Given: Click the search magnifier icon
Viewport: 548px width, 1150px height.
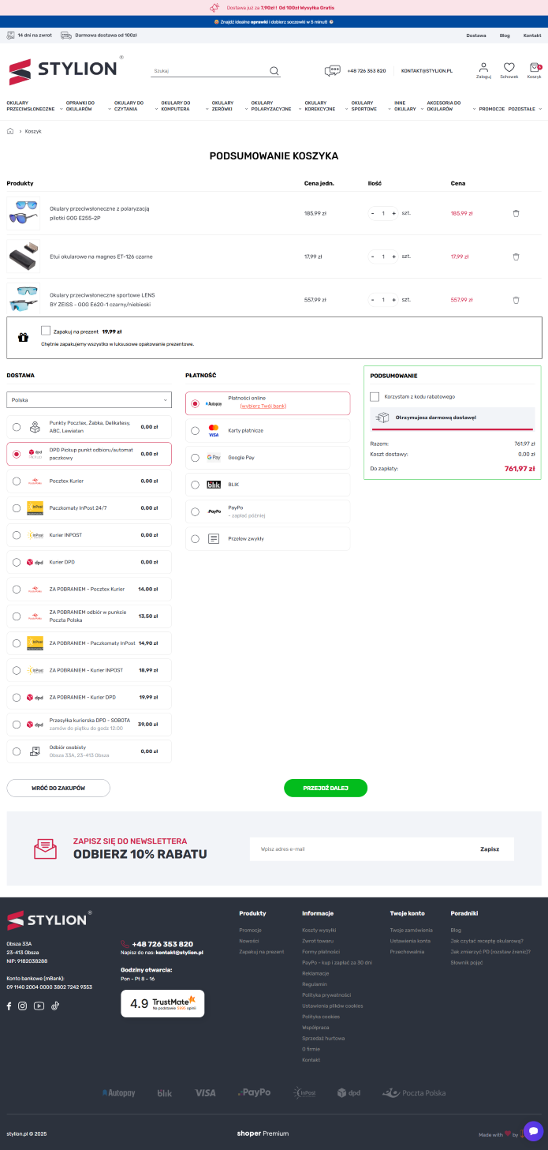Looking at the screenshot, I should [274, 71].
